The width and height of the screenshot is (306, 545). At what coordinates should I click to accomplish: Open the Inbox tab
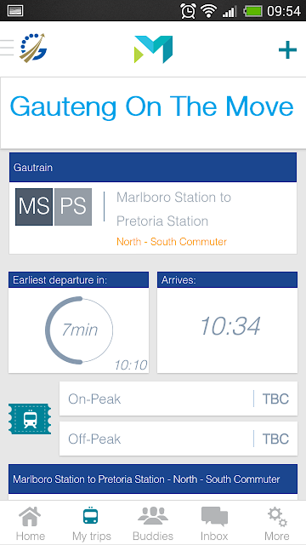click(x=214, y=524)
